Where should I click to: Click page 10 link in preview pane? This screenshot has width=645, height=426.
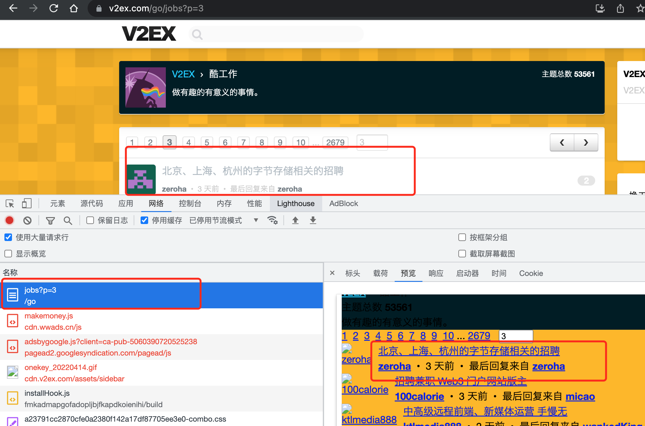(x=448, y=336)
